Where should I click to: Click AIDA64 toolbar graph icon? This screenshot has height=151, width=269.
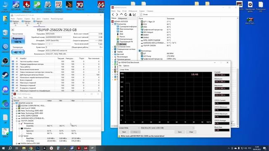click(x=134, y=15)
